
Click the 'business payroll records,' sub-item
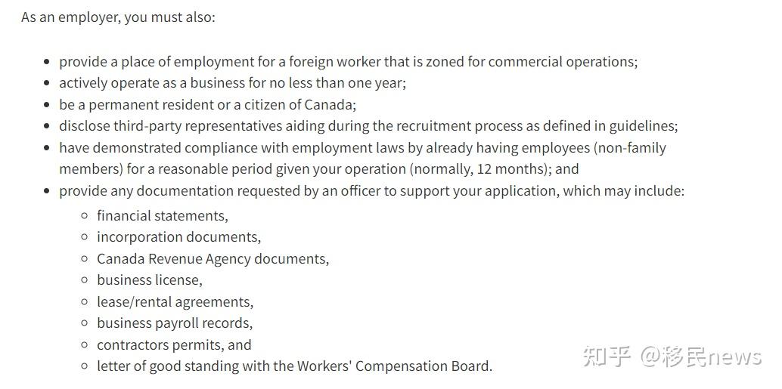[x=175, y=323]
